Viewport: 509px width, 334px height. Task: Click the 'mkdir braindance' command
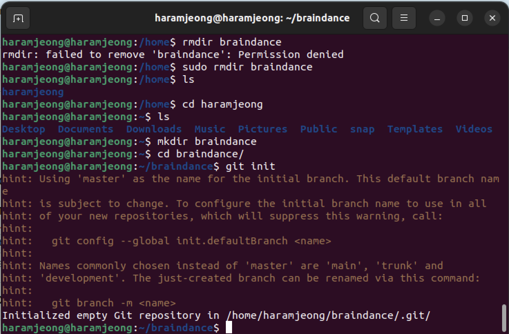[207, 141]
